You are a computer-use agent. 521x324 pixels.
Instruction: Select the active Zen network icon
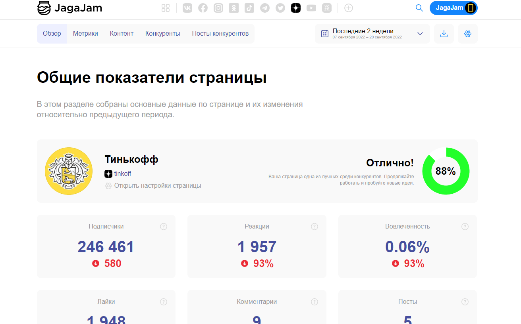pos(296,8)
